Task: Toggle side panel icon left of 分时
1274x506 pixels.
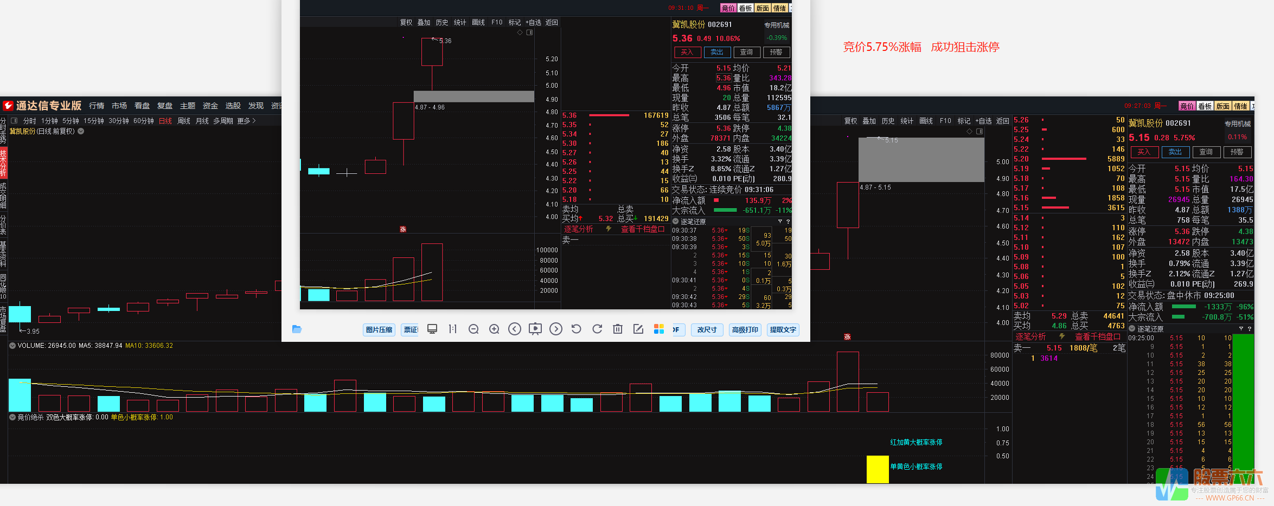Action: 14,121
